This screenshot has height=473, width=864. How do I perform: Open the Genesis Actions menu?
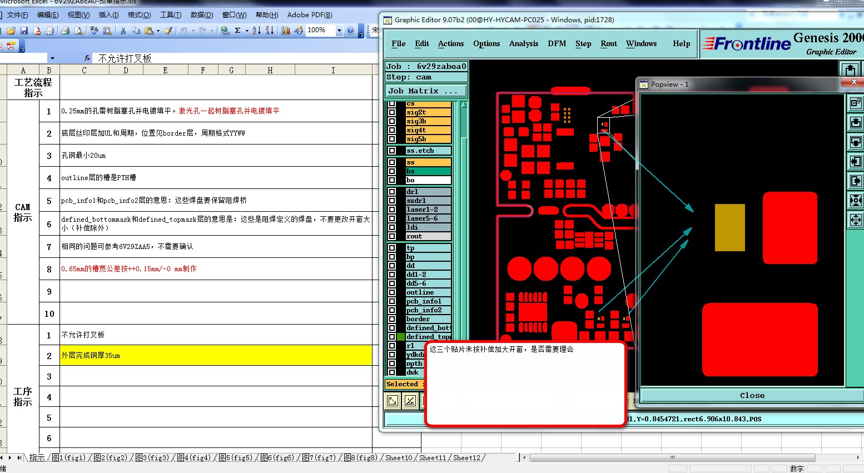point(451,43)
